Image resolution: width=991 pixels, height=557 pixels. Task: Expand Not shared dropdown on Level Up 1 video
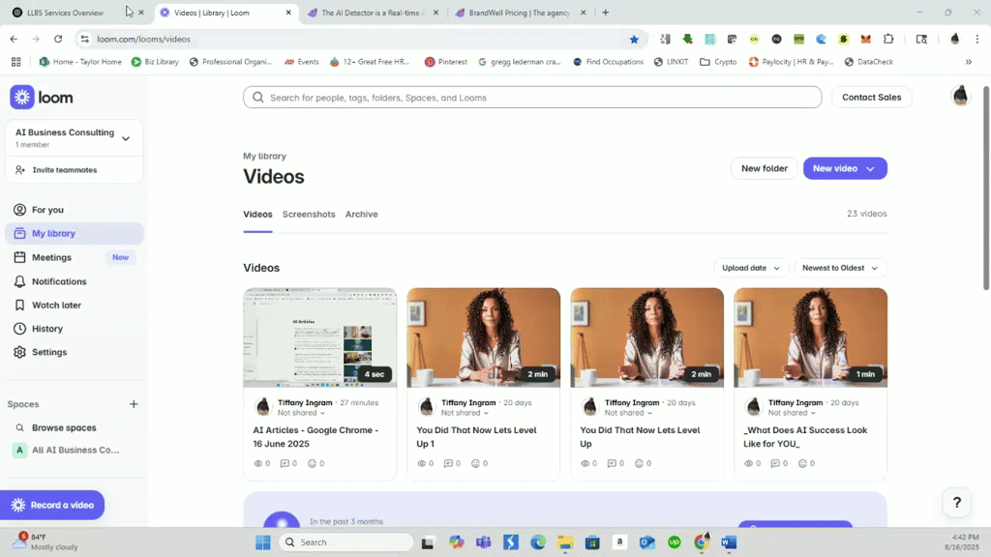(465, 413)
